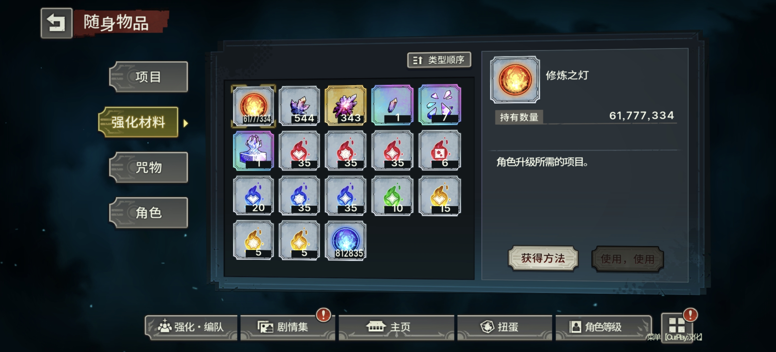This screenshot has height=352, width=776.
Task: Select the purple crystal item showing 544
Action: [x=299, y=105]
